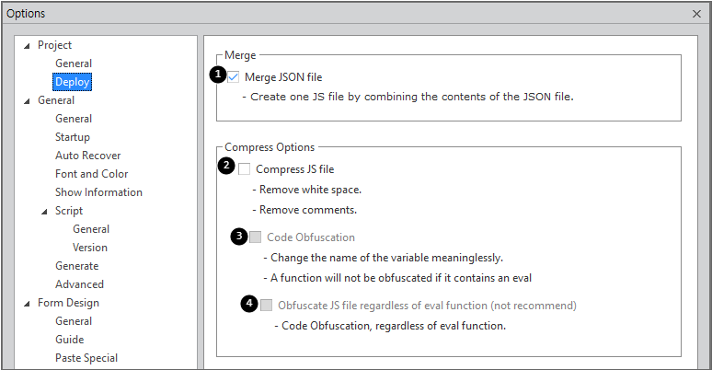Open the Startup options page
712x370 pixels.
coord(73,137)
